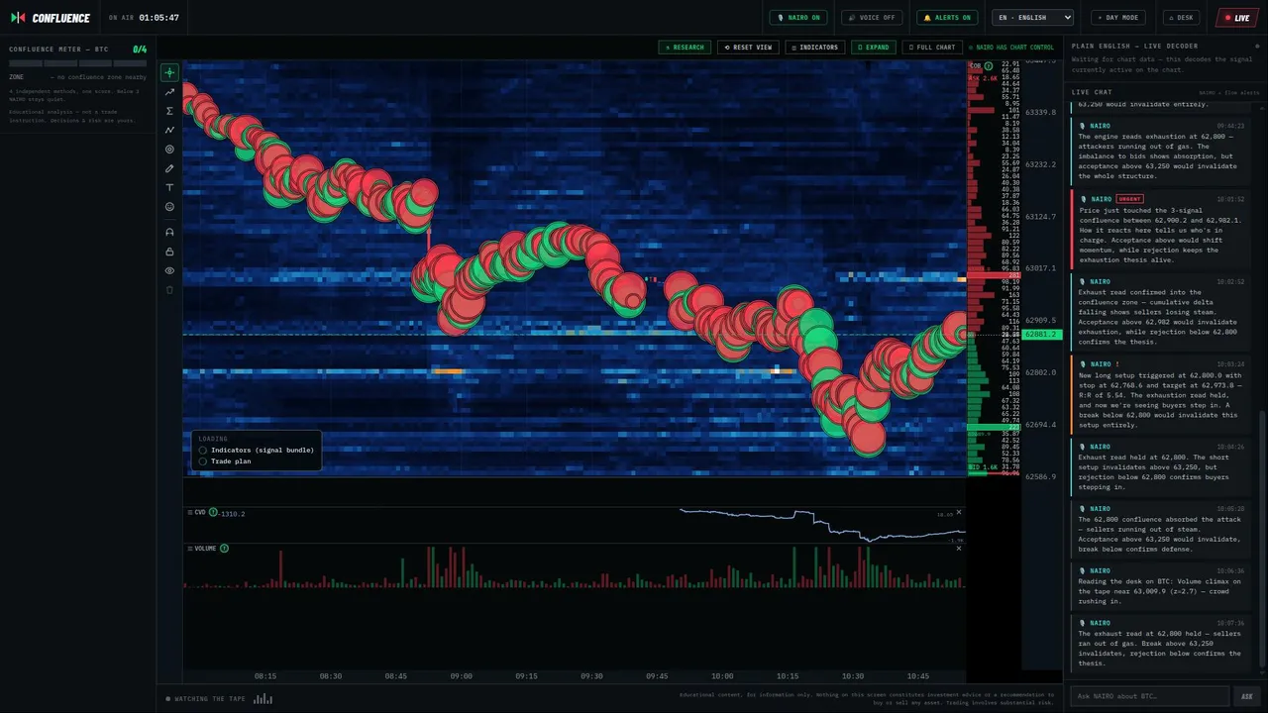Click the Volume info help icon
This screenshot has height=713, width=1268.
pos(224,548)
